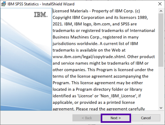Click the line 'Copyright IBM Corporation and its licensors 1989,'
Screen dimensions: 165x125
pos(100,17)
